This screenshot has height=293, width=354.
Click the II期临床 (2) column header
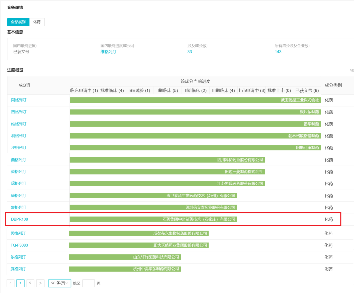(x=195, y=91)
